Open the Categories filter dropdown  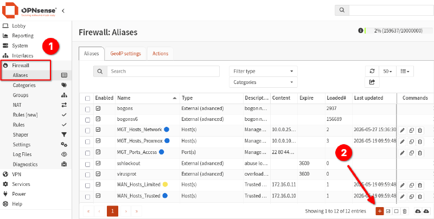(x=263, y=82)
